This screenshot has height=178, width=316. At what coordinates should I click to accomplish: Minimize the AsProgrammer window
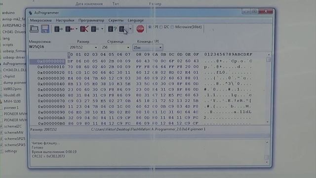[246, 11]
